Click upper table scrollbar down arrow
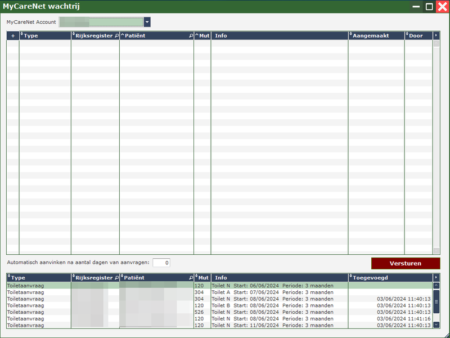 (436, 251)
